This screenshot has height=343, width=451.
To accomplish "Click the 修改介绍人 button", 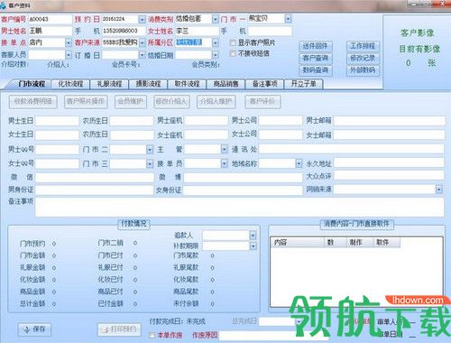I will tap(171, 102).
